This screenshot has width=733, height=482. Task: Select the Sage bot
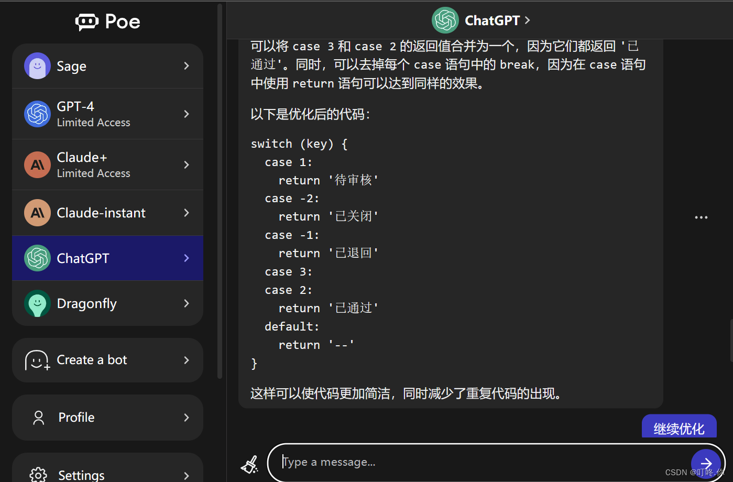click(107, 66)
